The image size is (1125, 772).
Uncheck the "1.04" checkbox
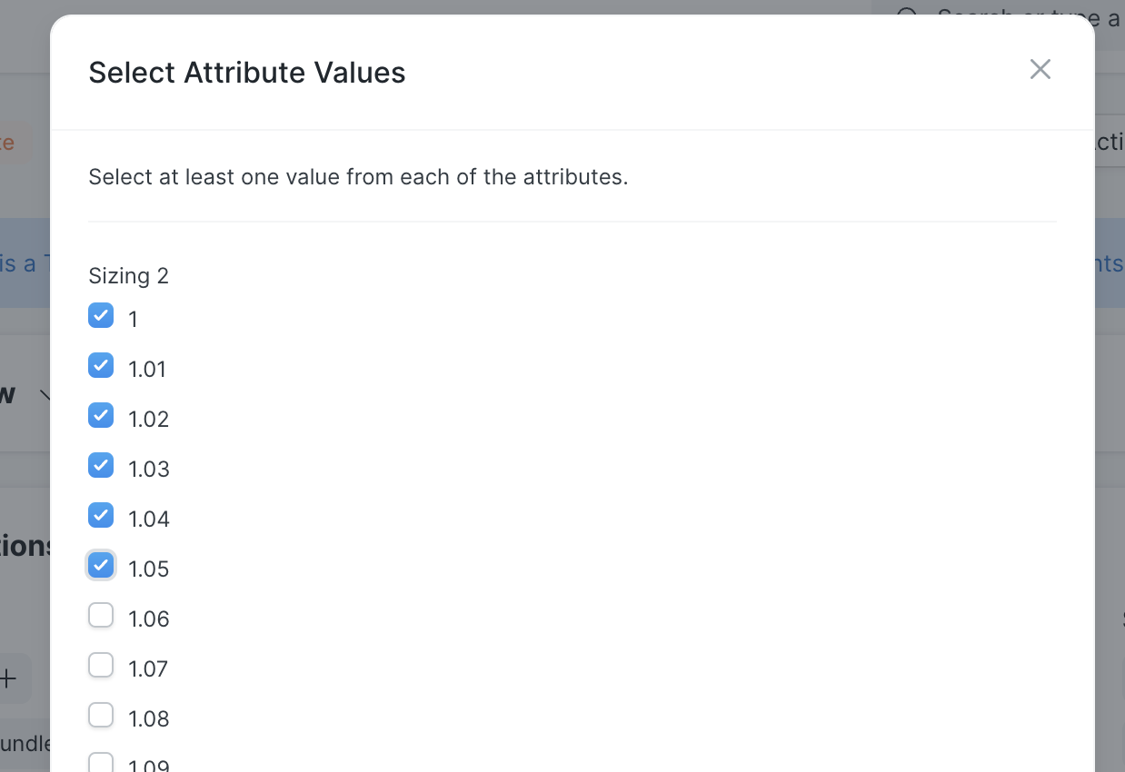coord(101,515)
